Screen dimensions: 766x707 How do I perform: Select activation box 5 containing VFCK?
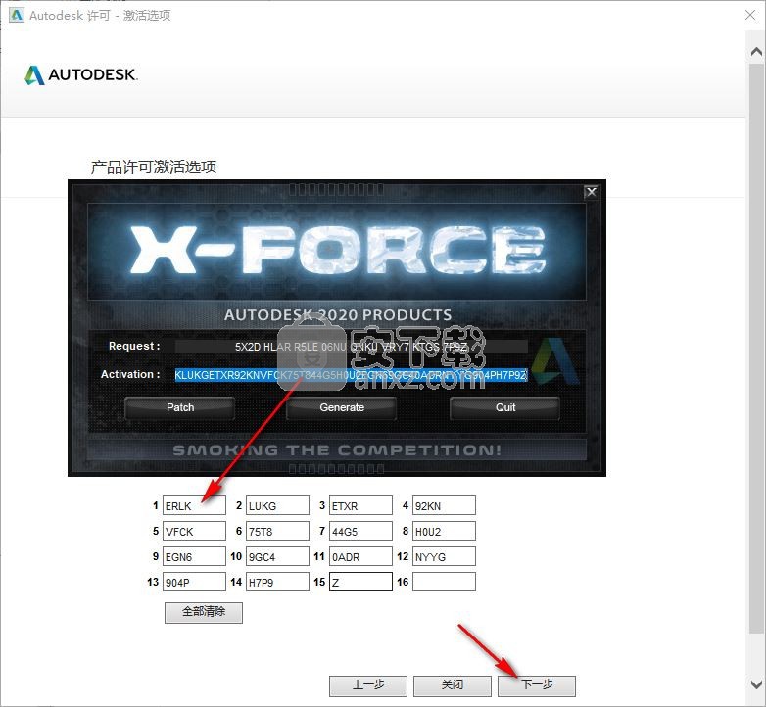[x=194, y=531]
